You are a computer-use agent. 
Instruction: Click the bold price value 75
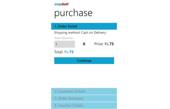[112, 44]
